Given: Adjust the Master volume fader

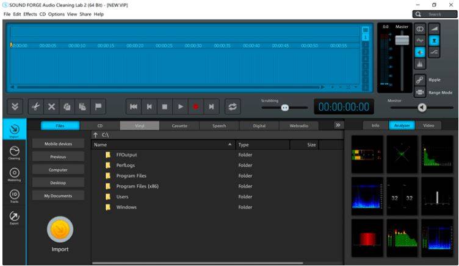Looking at the screenshot, I should point(402,40).
